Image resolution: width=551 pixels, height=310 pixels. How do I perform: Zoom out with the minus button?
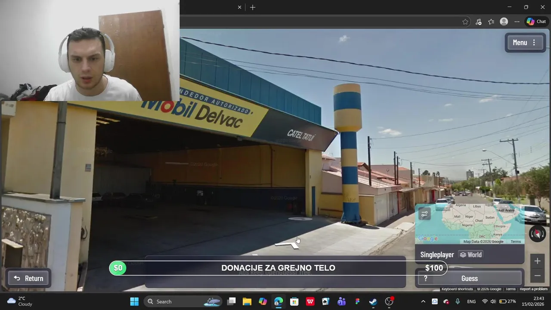537,276
